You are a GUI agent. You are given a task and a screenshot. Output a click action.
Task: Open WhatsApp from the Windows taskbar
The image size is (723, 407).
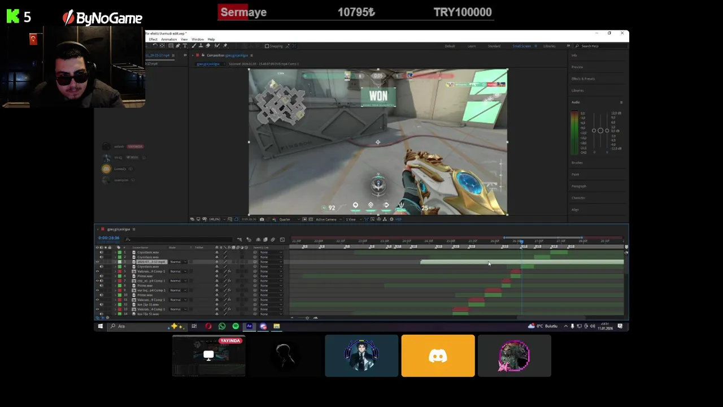(x=222, y=326)
